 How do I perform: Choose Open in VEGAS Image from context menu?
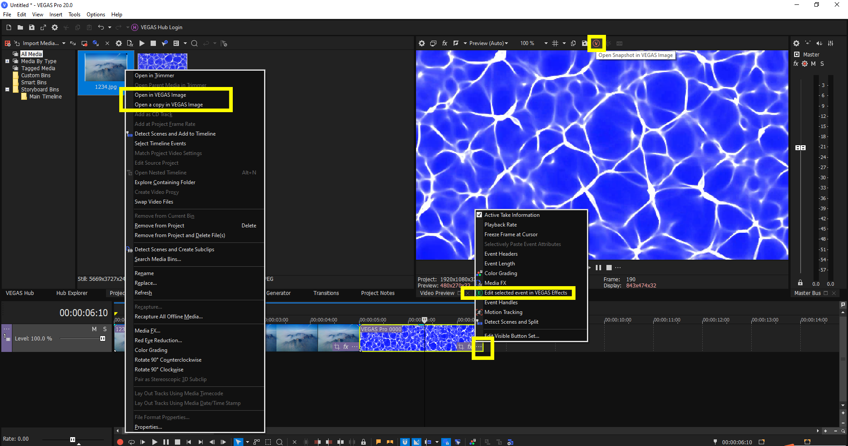(160, 95)
